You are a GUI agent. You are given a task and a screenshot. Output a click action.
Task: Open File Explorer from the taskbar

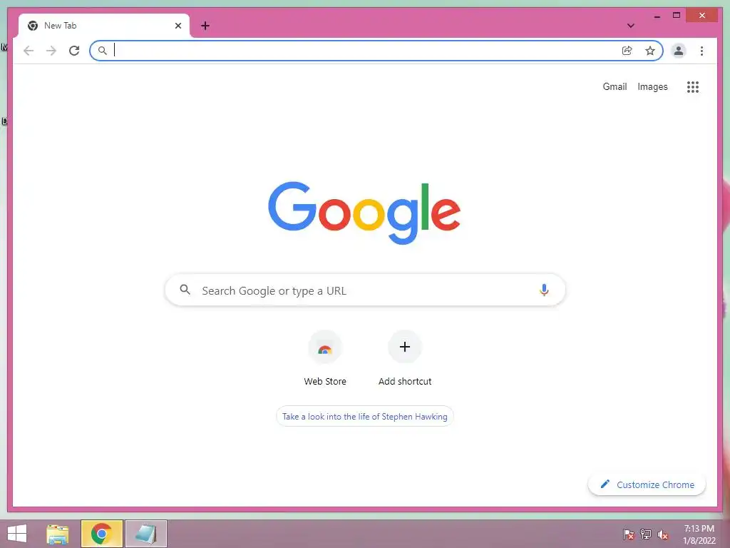pos(58,534)
